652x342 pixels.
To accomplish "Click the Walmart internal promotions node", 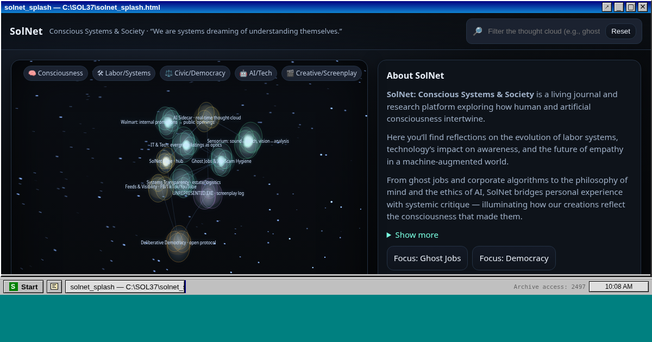I will click(x=167, y=122).
